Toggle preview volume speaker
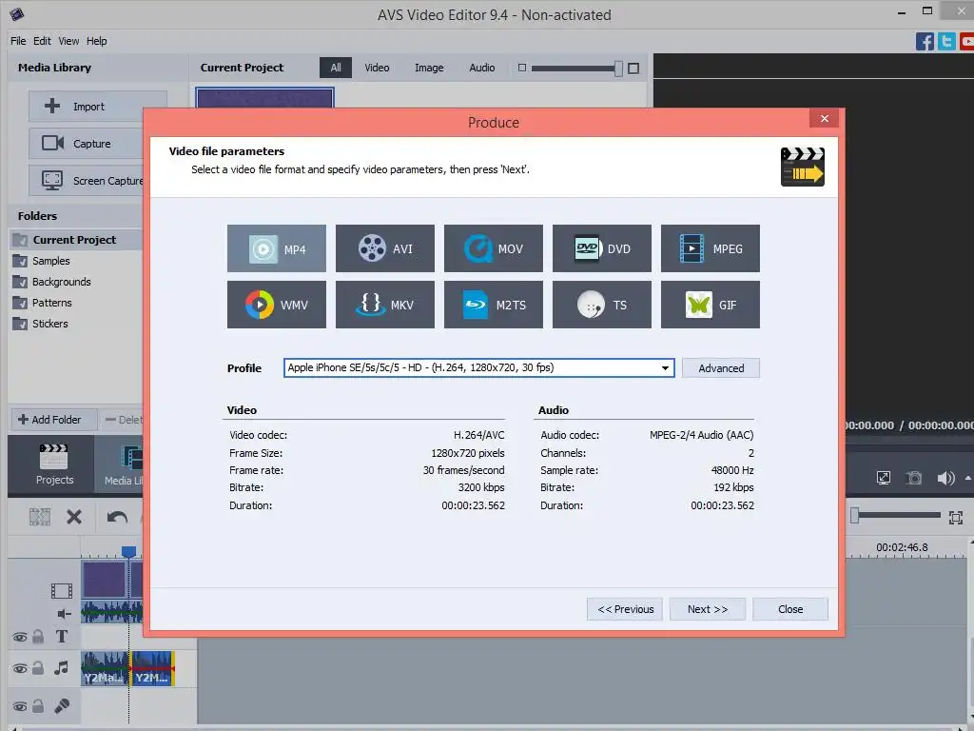 pyautogui.click(x=945, y=478)
